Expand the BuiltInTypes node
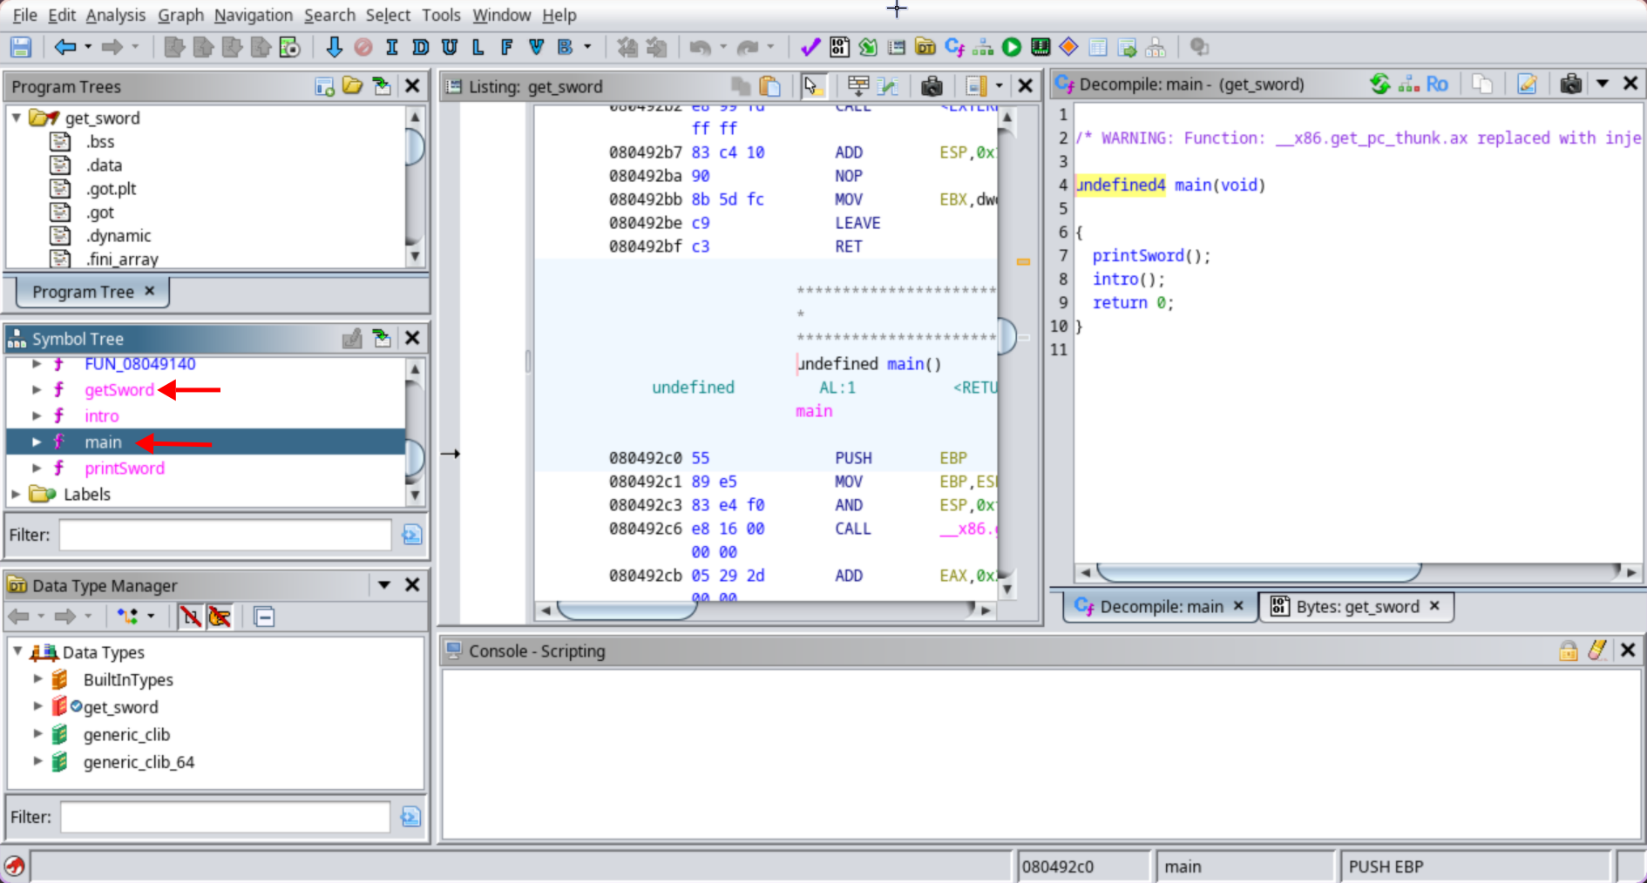This screenshot has width=1647, height=883. tap(37, 679)
